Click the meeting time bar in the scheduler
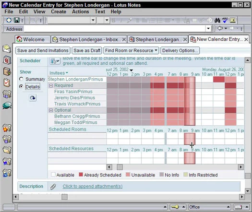Viewport: 252px width, 212px height. tap(190, 101)
